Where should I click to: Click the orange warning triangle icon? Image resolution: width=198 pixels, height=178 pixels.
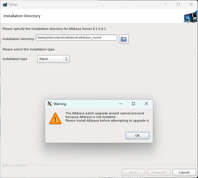coord(55,118)
